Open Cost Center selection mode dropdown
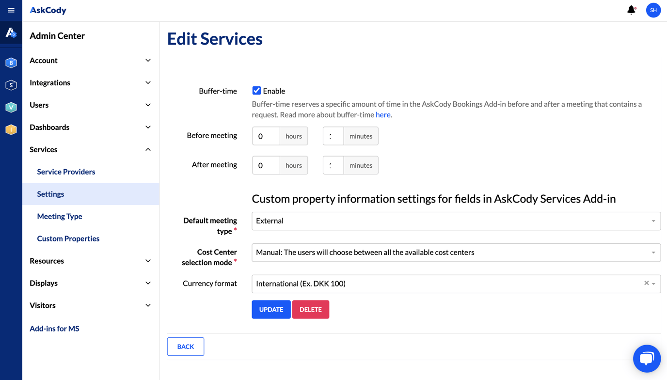 [x=456, y=253]
